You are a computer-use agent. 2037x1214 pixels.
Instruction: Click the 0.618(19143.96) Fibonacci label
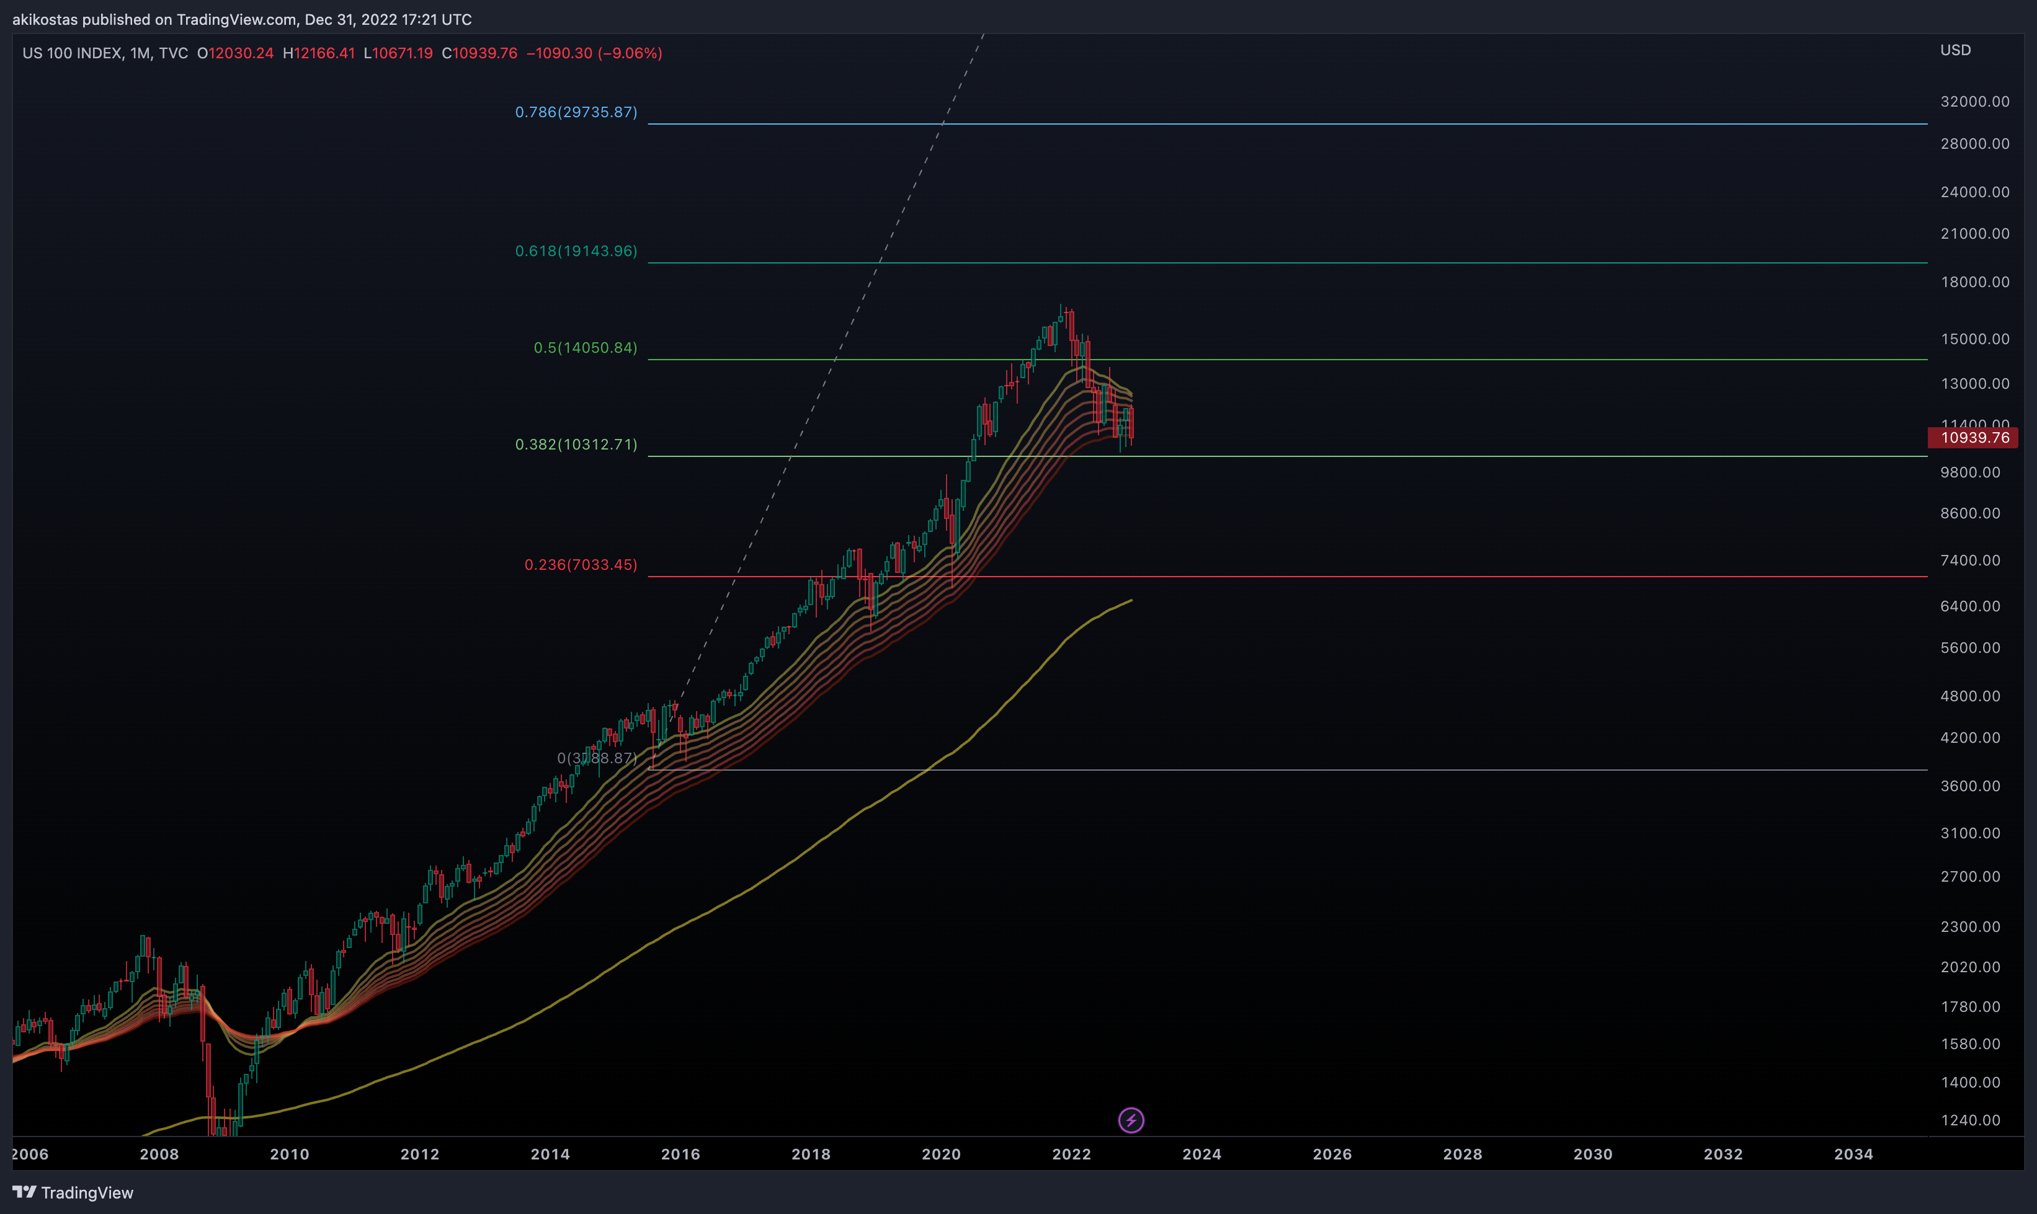coord(576,251)
